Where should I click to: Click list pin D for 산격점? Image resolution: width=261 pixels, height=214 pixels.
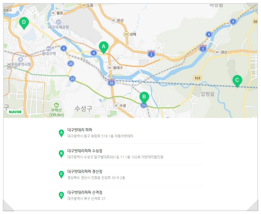(x=61, y=196)
